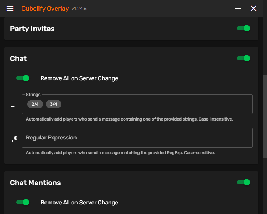Image resolution: width=267 pixels, height=214 pixels.
Task: Click the Chat section heading
Action: (19, 58)
